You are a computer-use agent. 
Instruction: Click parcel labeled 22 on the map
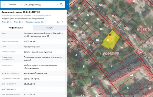tap(97, 40)
